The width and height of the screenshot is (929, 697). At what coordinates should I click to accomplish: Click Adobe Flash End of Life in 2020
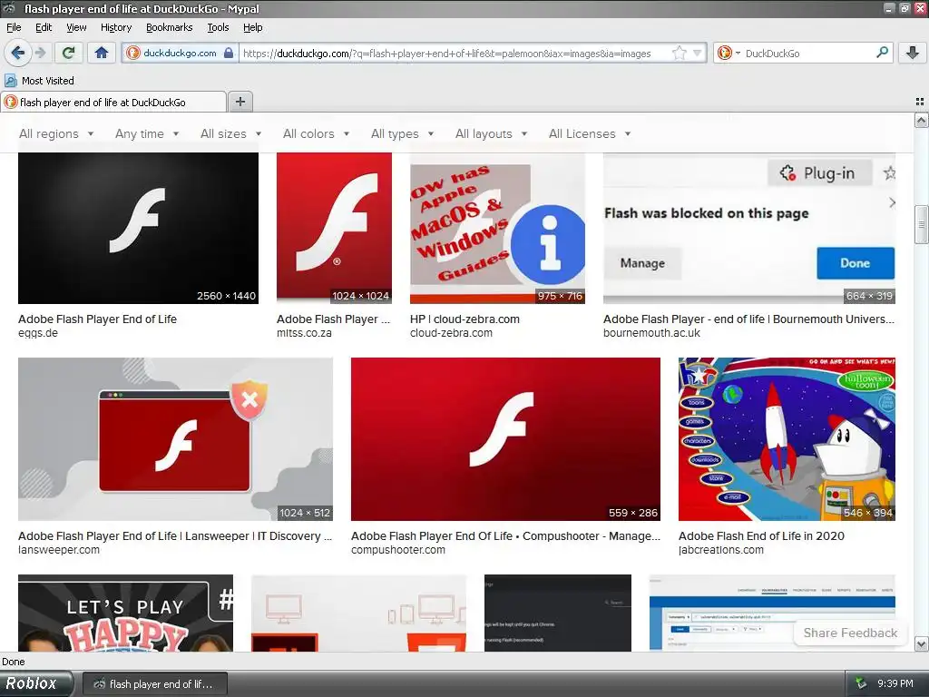click(x=761, y=535)
